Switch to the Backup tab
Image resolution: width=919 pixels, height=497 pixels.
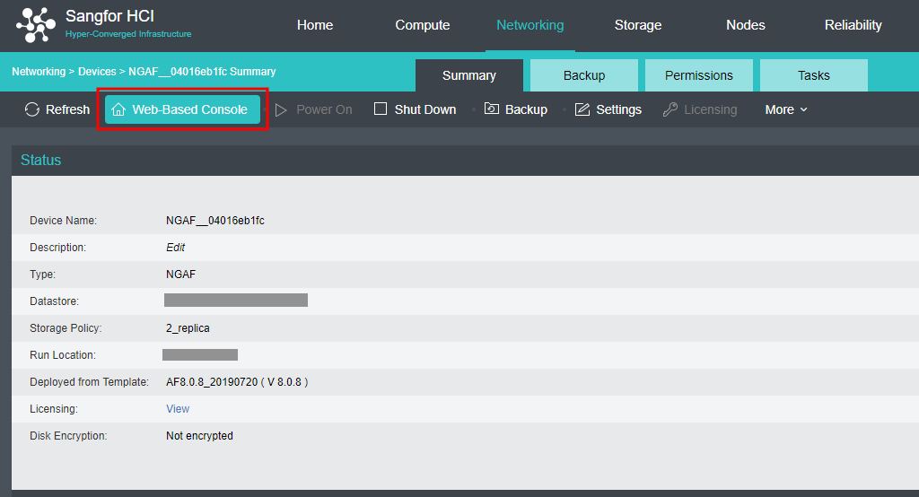coord(583,75)
